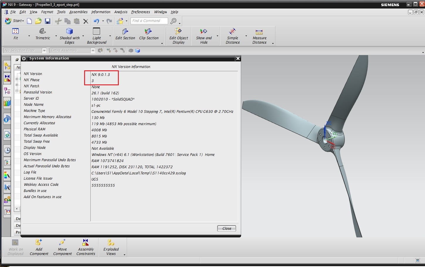Click the Edit Section tool
The width and height of the screenshot is (425, 267).
coord(125,34)
